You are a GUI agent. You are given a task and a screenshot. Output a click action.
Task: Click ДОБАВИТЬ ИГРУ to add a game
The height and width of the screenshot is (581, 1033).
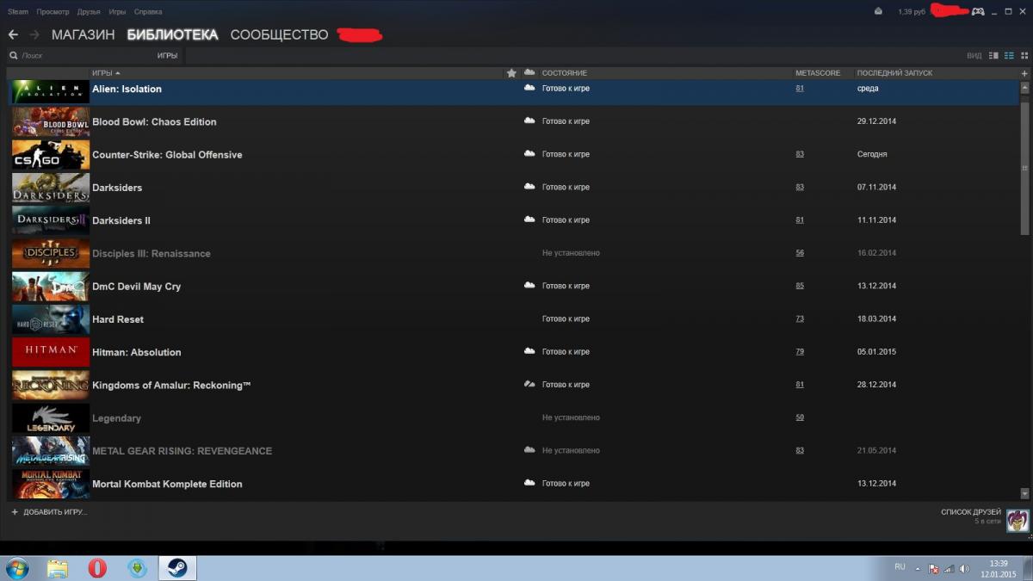click(x=49, y=512)
